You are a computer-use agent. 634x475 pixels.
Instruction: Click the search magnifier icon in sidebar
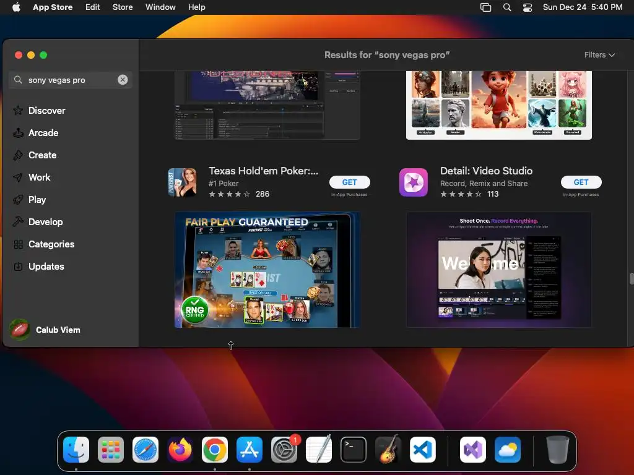pos(18,80)
